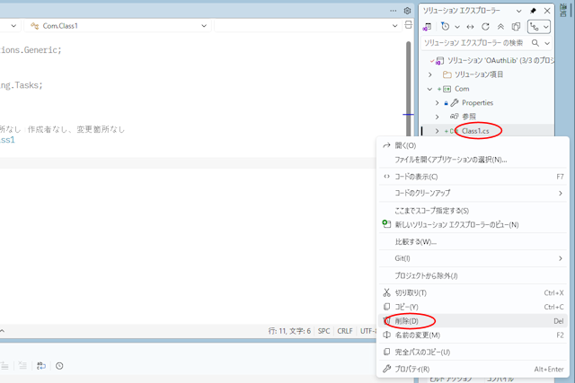Toggle CRLF line ending indicator
The width and height of the screenshot is (575, 383).
point(345,330)
